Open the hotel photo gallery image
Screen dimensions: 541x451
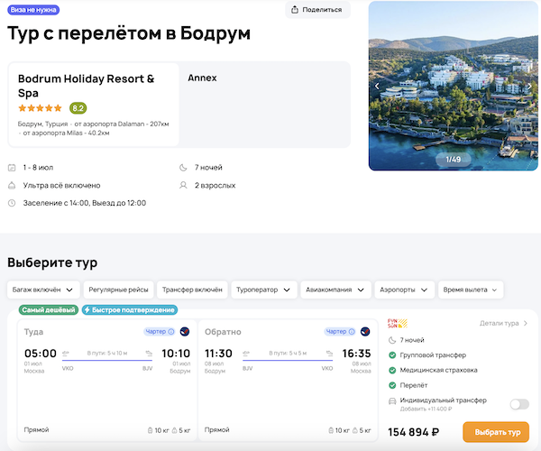point(454,81)
